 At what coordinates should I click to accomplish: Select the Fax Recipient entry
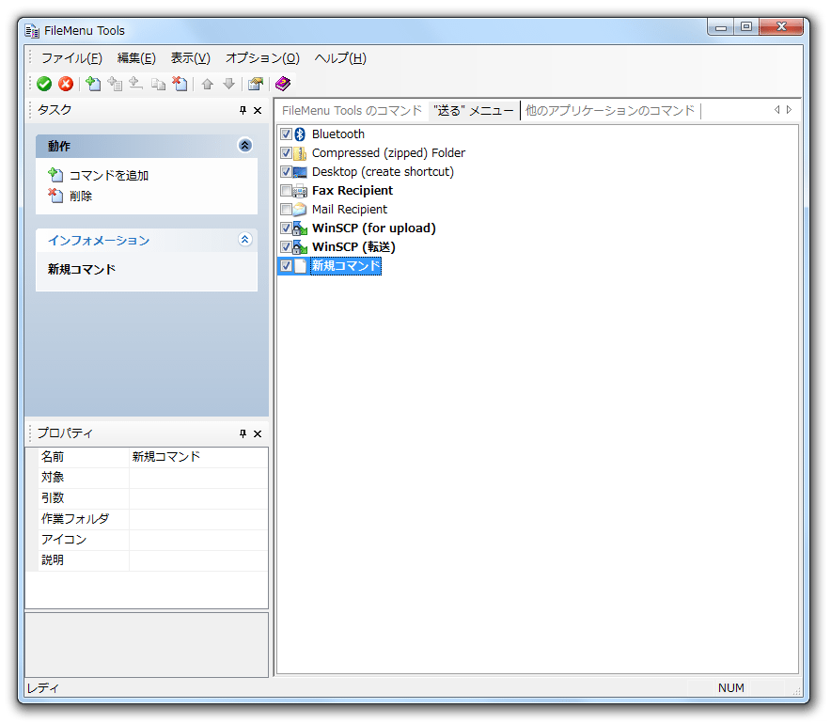point(353,191)
